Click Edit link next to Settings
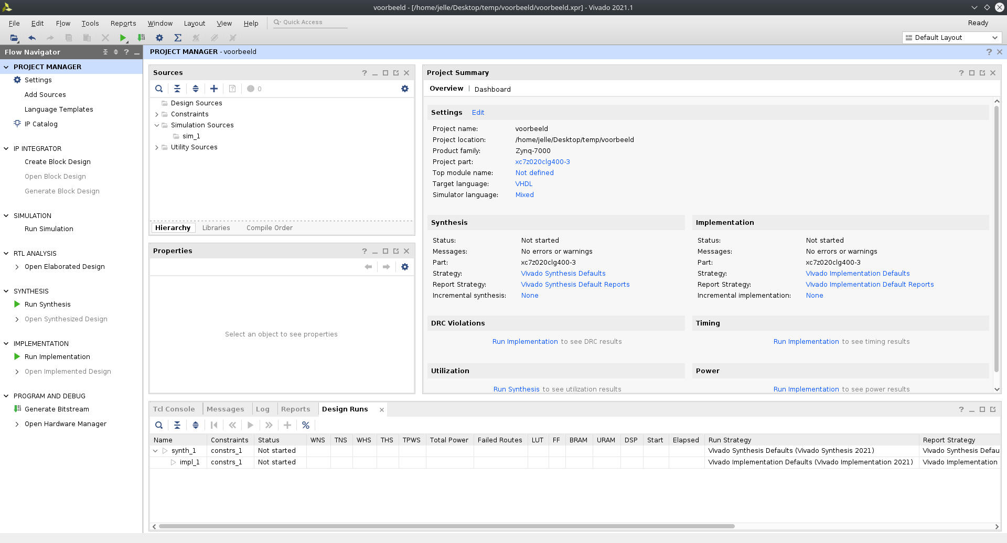Screen dimensions: 1007x543 coord(478,113)
